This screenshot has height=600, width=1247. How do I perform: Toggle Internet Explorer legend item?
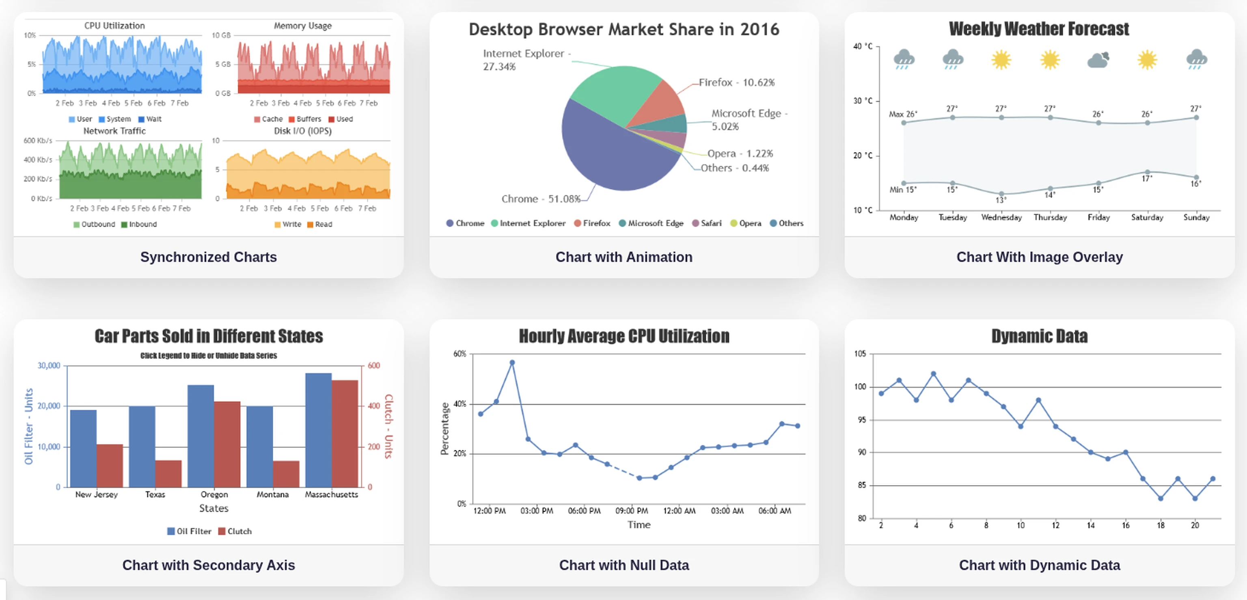(528, 223)
